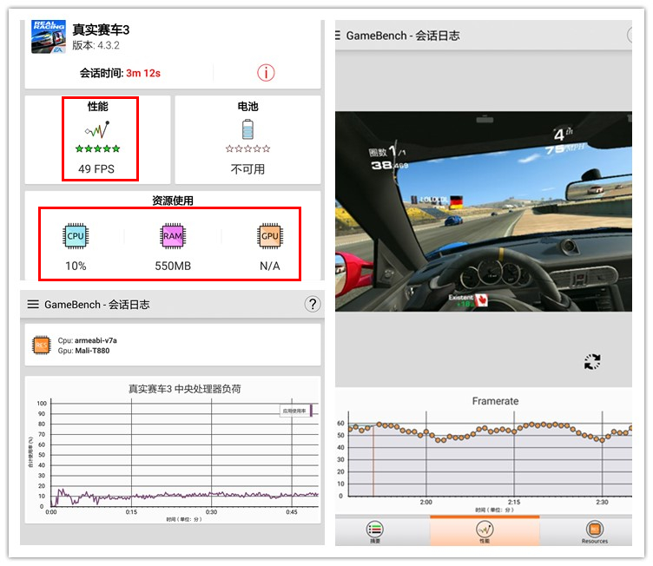653x566 pixels.
Task: Open hamburger menu in left GameBench header
Action: coord(33,305)
